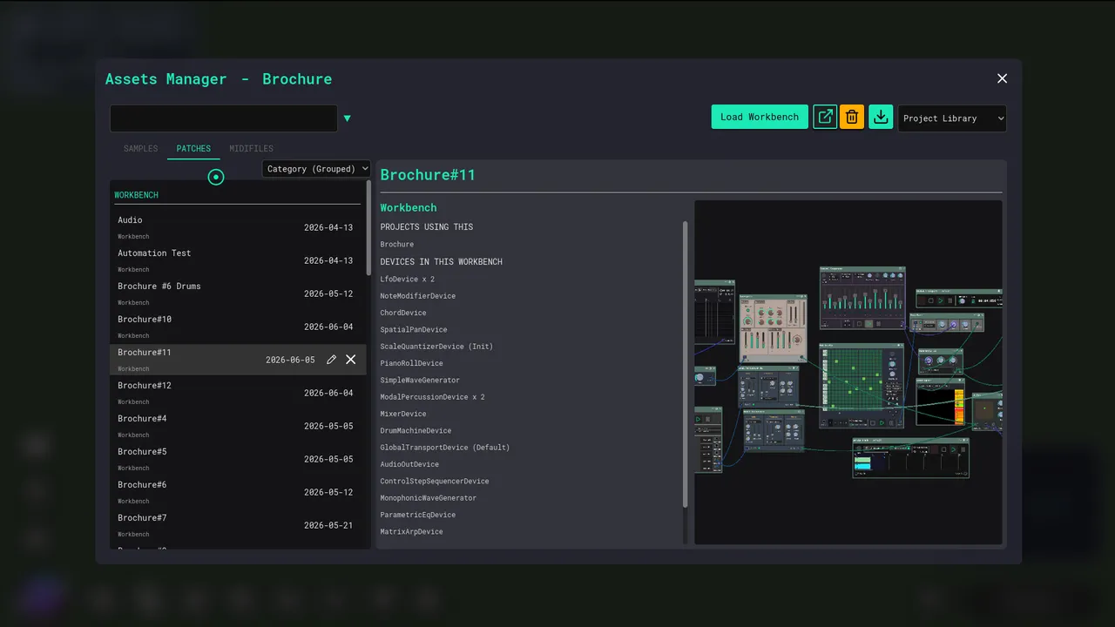Click ScaleQuantizerDevice (Init) entry

tap(436, 347)
